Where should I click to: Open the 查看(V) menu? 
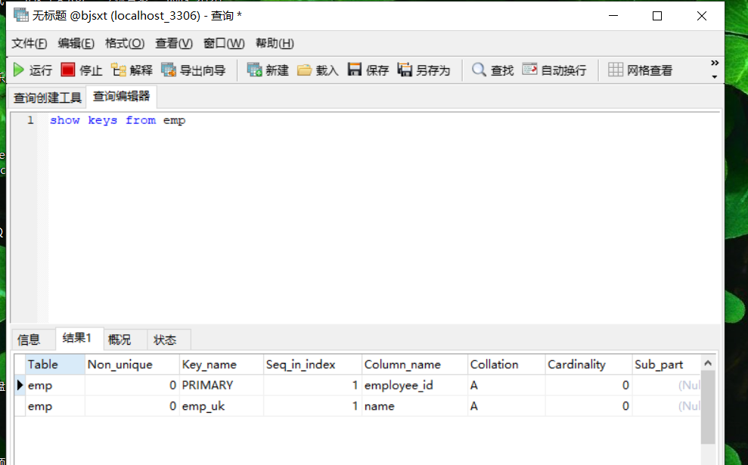tap(174, 43)
